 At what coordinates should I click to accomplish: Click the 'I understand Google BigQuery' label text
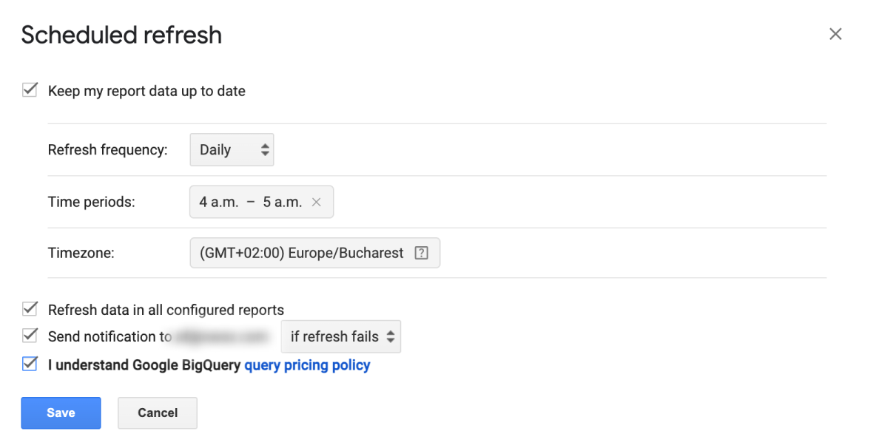tap(144, 365)
